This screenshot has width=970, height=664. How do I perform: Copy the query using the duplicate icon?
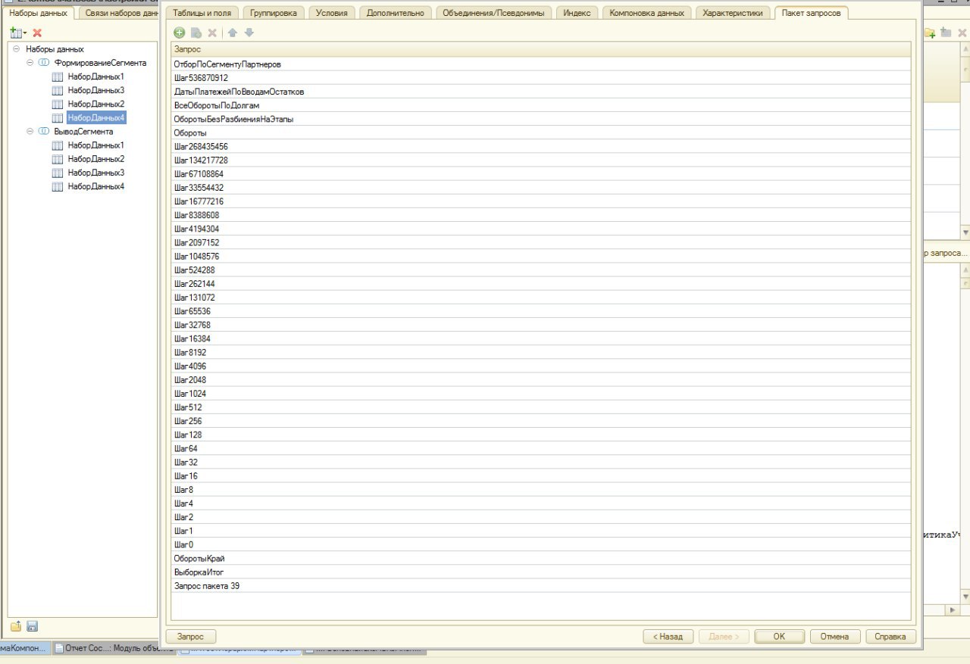(196, 33)
